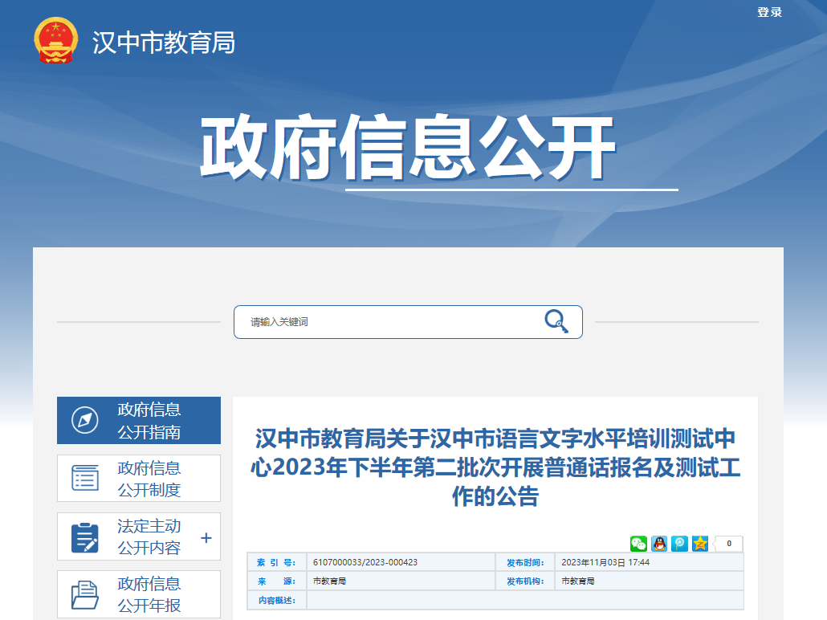The width and height of the screenshot is (827, 620).
Task: Click the compass icon for 公开指南
Action: (x=85, y=420)
